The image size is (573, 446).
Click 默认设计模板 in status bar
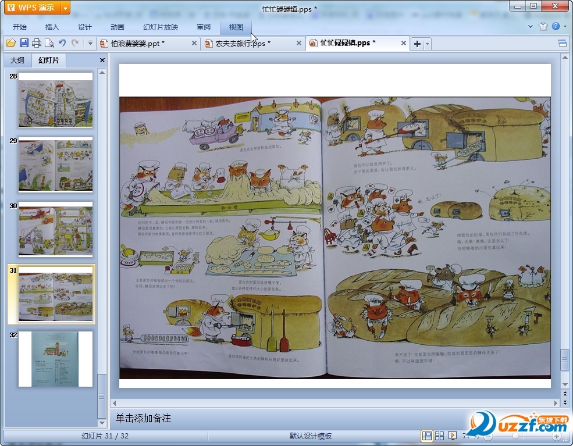tap(311, 436)
